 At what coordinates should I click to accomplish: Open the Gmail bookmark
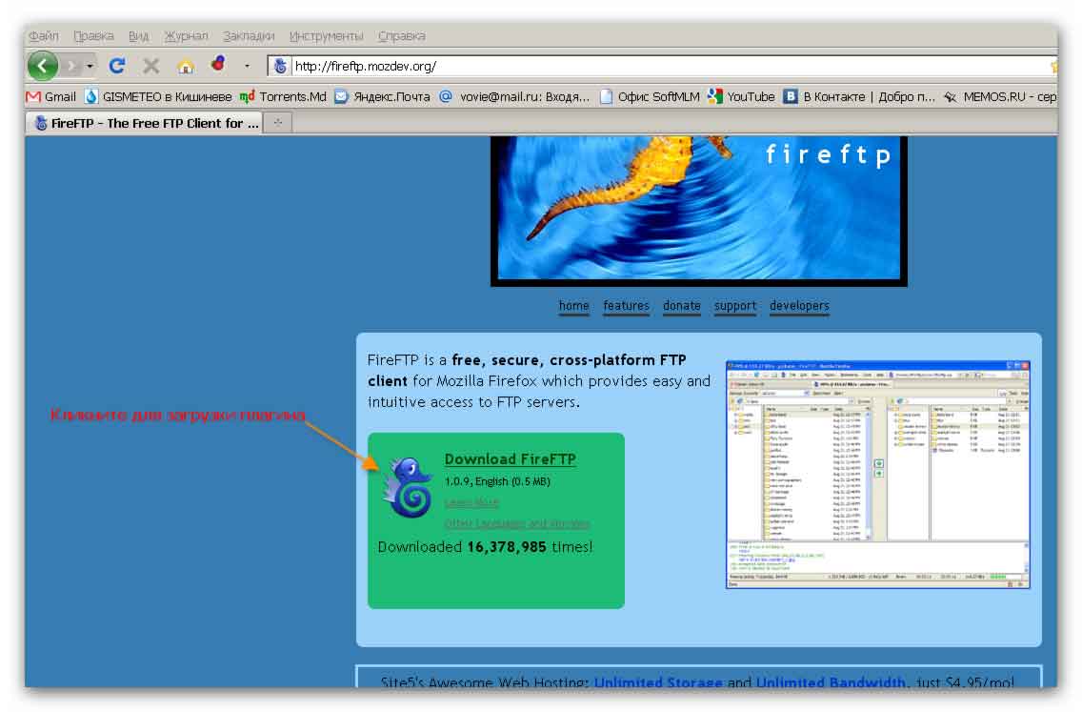(x=51, y=96)
